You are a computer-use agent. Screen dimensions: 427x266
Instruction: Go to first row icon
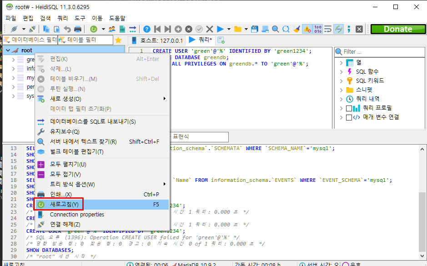point(157,29)
